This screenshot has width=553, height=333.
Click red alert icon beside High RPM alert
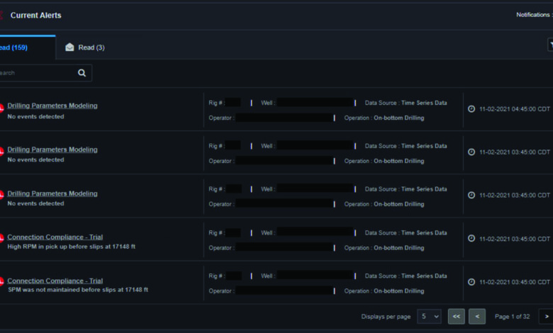pos(1,239)
